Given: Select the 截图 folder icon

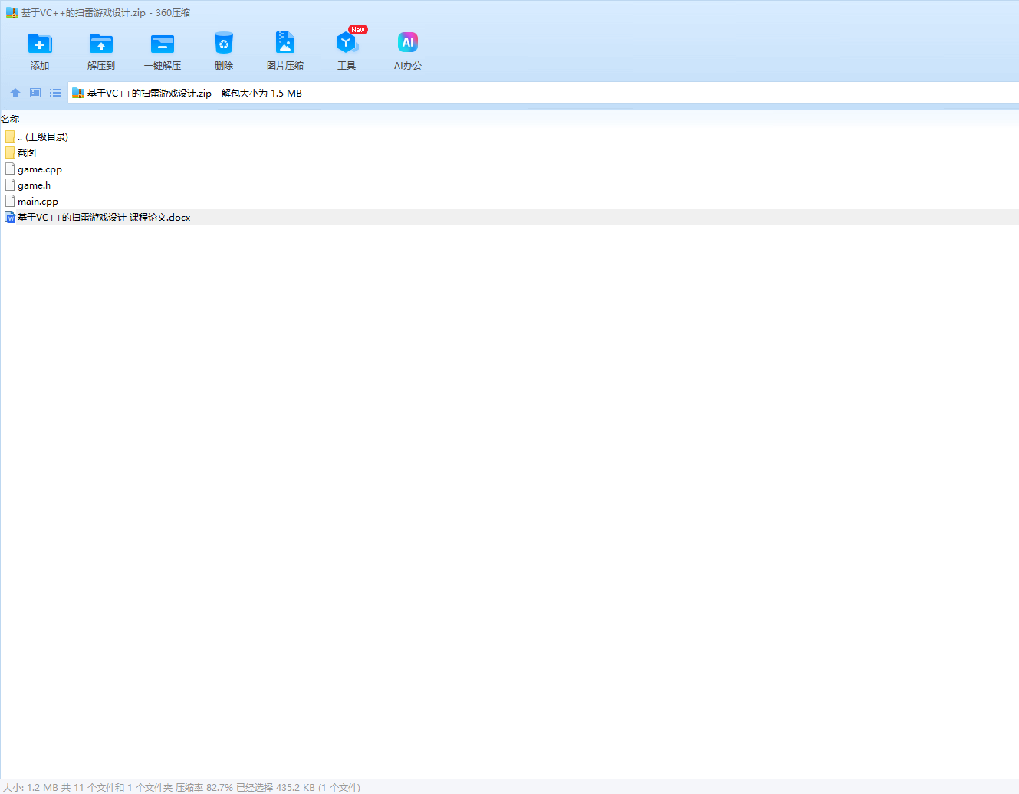Looking at the screenshot, I should [x=10, y=153].
